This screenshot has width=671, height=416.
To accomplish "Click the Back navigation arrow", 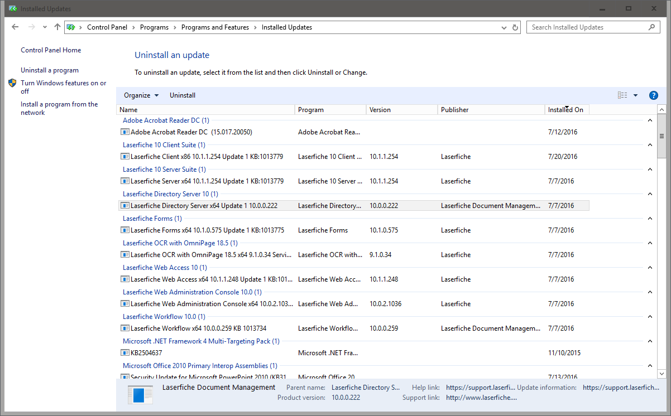I will coord(15,27).
